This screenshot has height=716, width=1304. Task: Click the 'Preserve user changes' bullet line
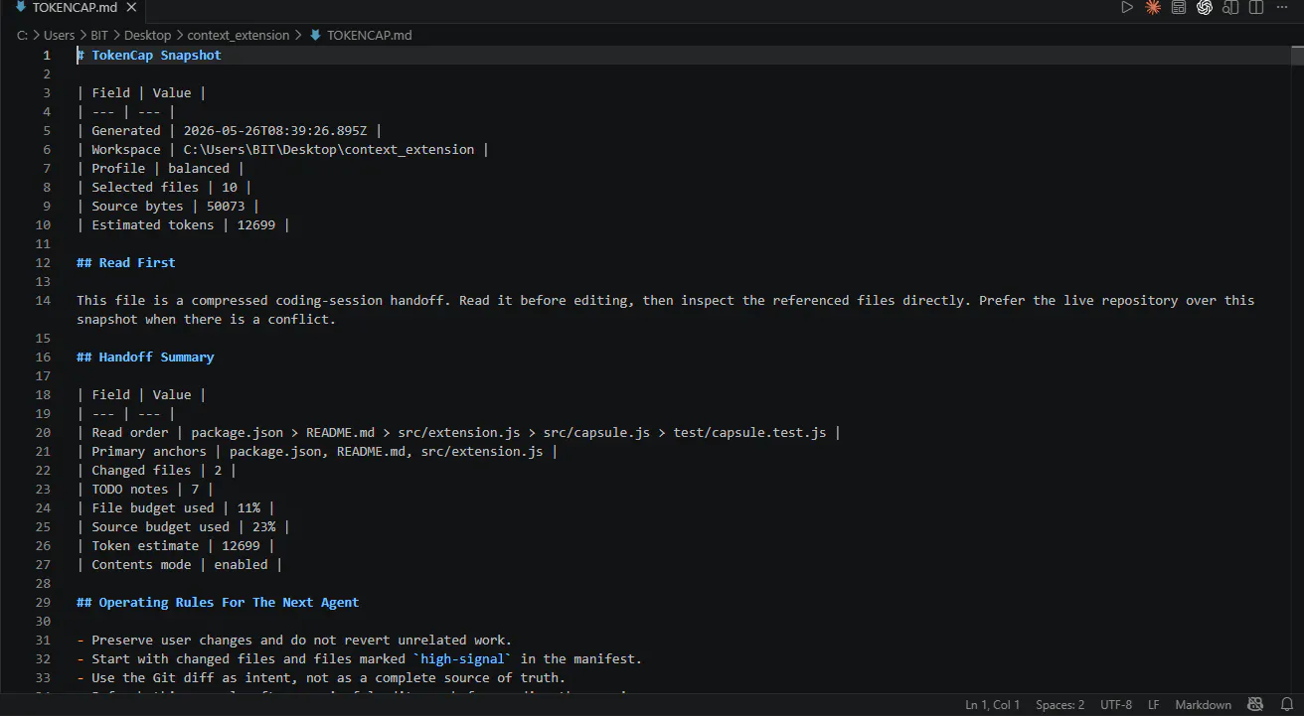click(294, 641)
